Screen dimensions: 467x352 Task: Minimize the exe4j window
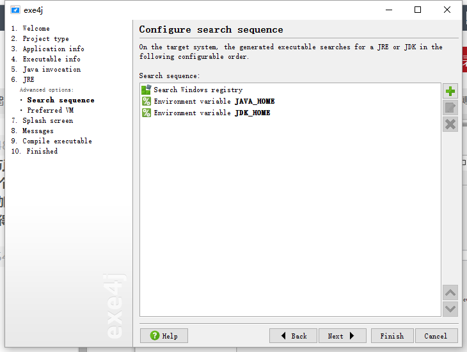pyautogui.click(x=389, y=10)
